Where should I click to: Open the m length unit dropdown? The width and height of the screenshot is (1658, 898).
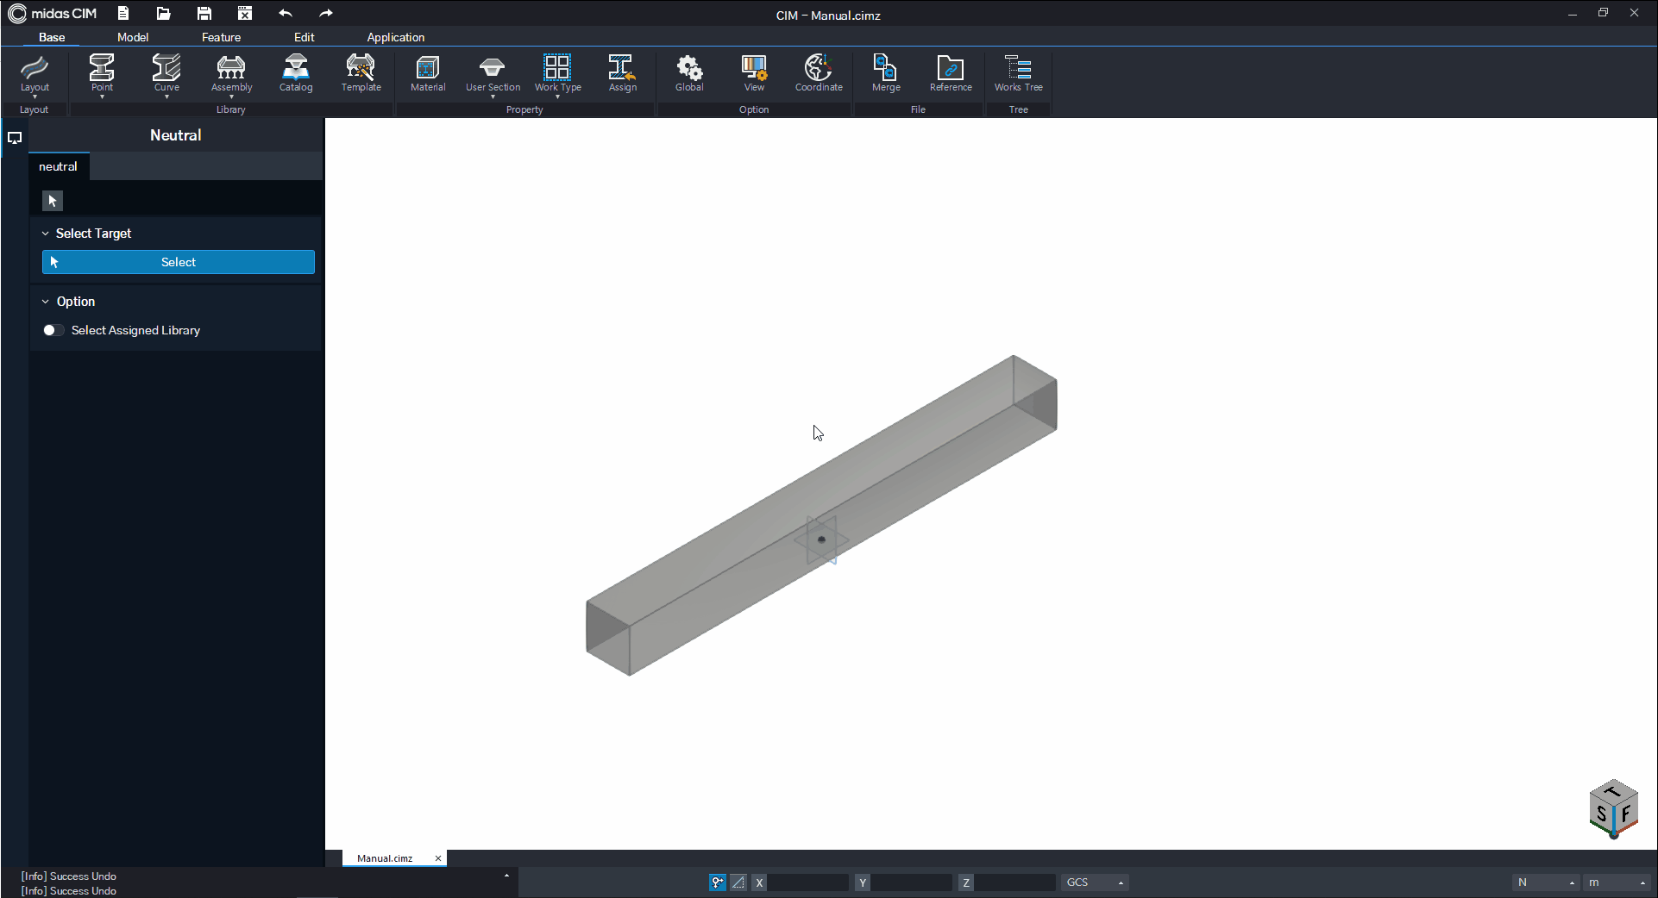coord(1617,882)
